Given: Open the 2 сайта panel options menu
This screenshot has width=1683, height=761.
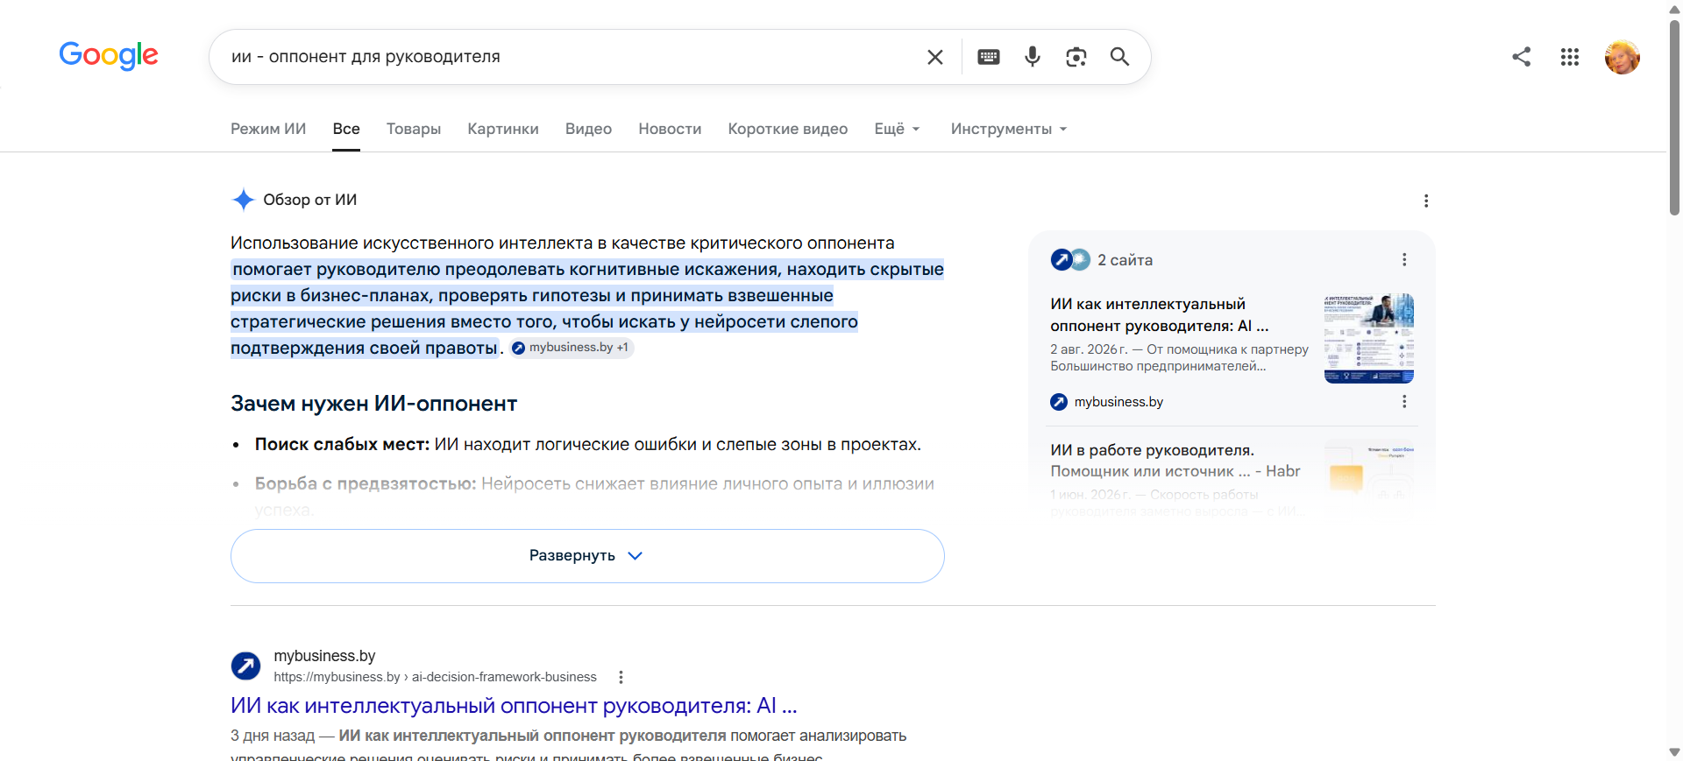Looking at the screenshot, I should point(1404,260).
